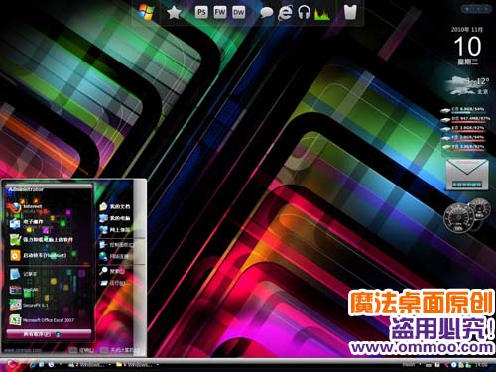Open Control Panel entry in start menu
Image resolution: width=496 pixels, height=372 pixels.
click(116, 245)
